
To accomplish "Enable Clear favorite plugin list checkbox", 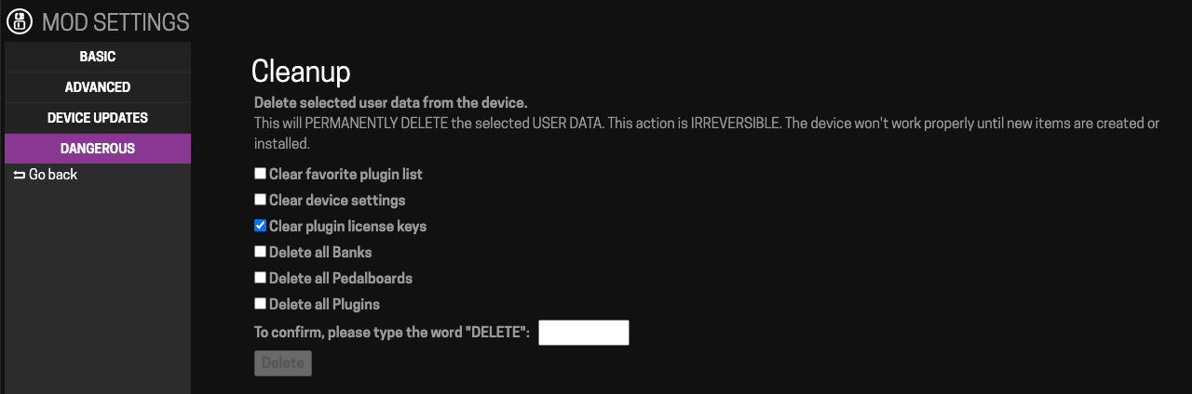I will click(261, 174).
